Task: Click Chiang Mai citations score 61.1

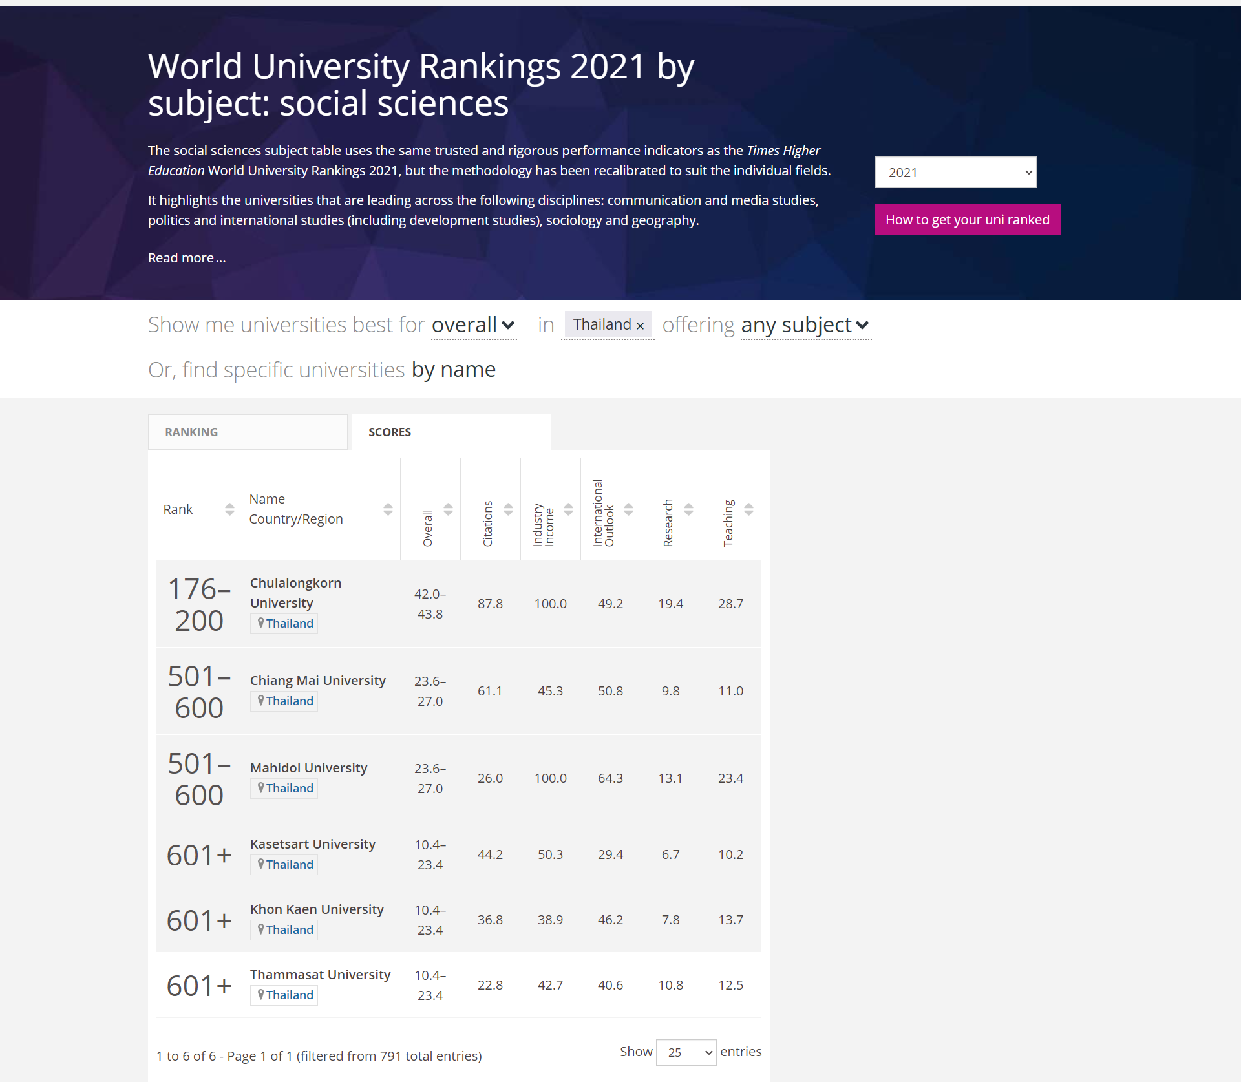Action: click(x=490, y=691)
